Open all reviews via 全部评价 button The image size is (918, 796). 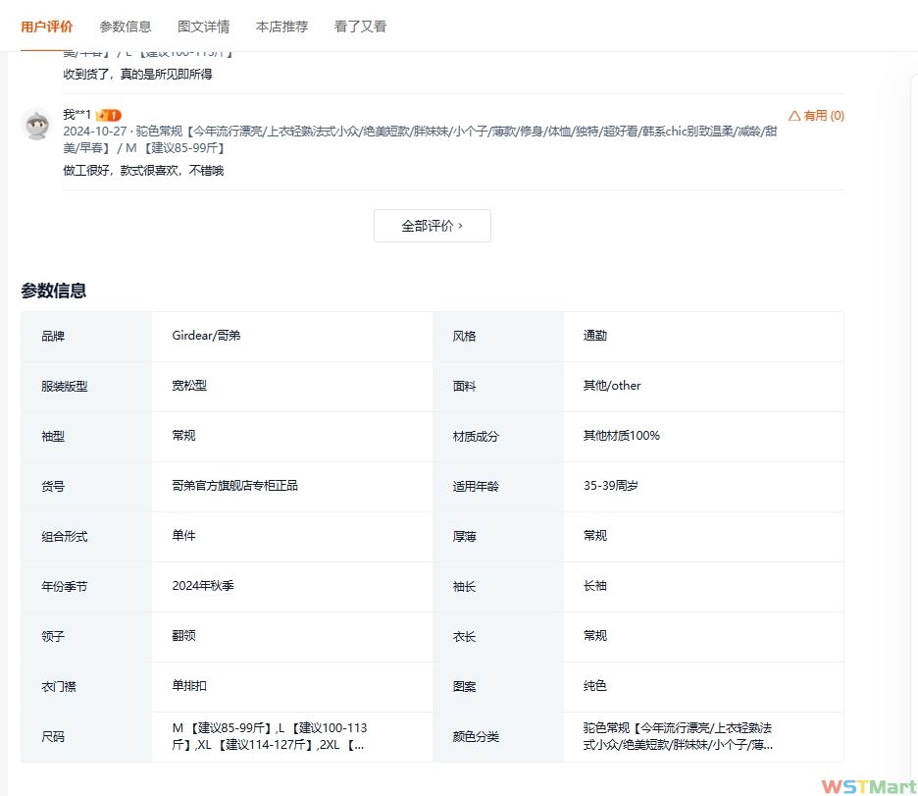tap(432, 226)
